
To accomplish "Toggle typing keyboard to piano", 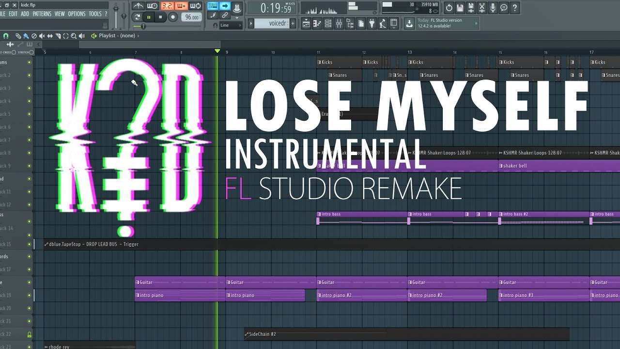I will (x=213, y=6).
